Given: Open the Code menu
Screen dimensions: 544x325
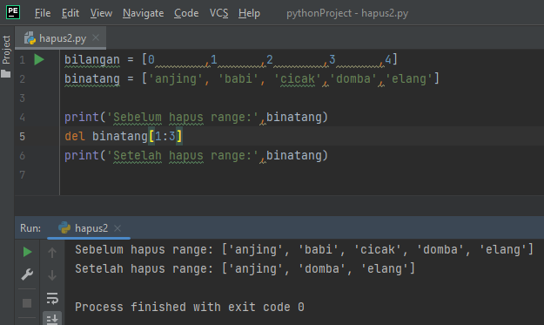Looking at the screenshot, I should click(x=186, y=13).
